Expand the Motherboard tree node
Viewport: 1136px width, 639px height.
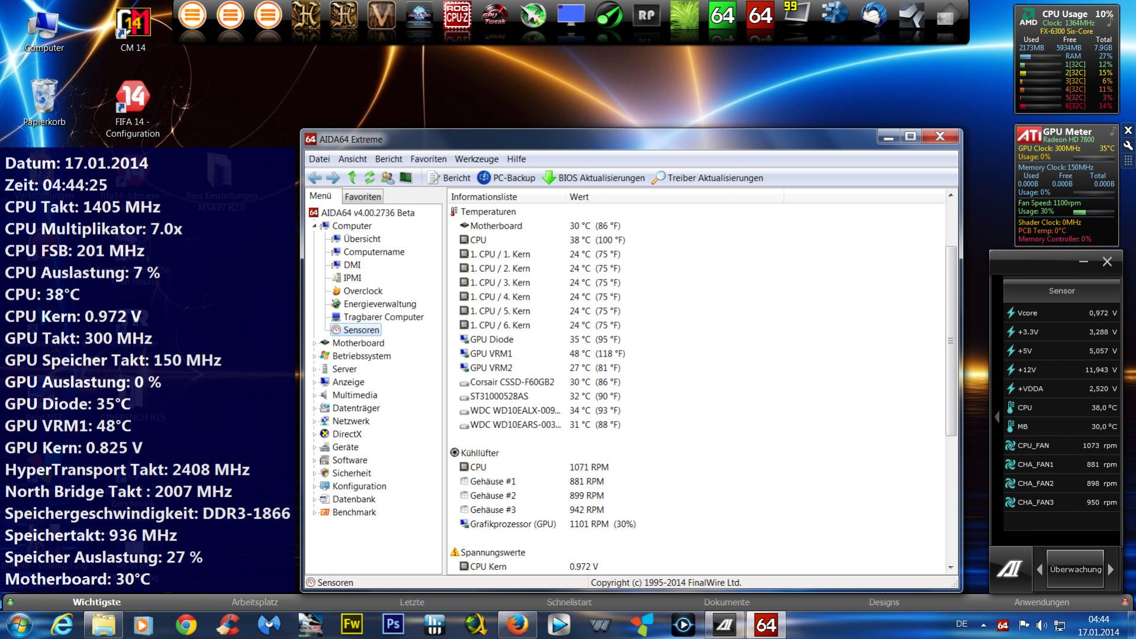click(x=314, y=343)
